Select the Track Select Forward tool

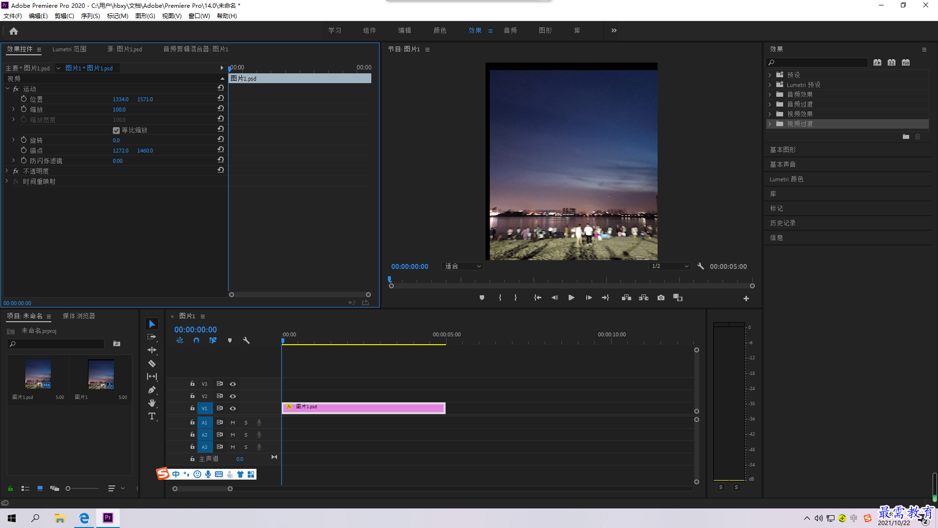click(x=152, y=337)
